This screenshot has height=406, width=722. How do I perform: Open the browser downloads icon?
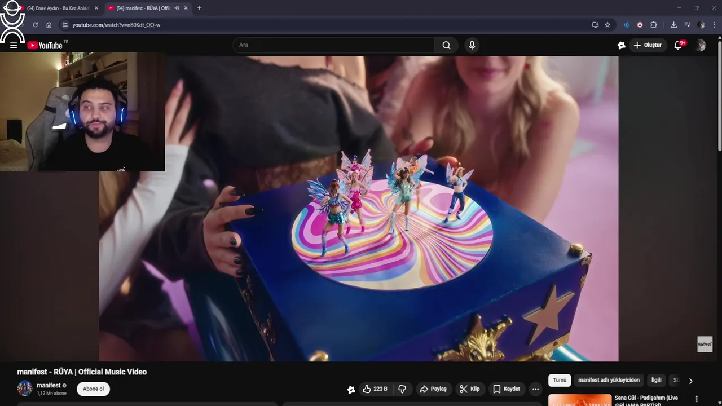[673, 25]
